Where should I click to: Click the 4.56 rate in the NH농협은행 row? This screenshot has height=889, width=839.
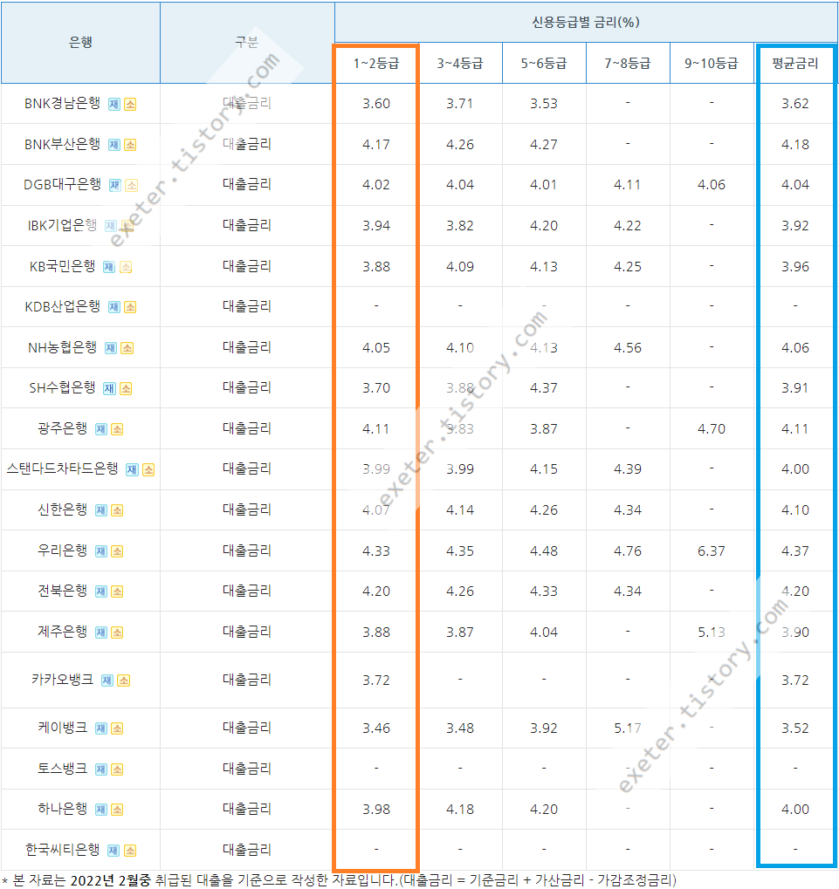tap(628, 348)
